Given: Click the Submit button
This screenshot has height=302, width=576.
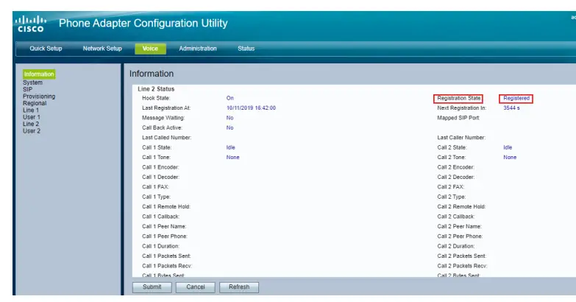Looking at the screenshot, I should click(x=152, y=287).
